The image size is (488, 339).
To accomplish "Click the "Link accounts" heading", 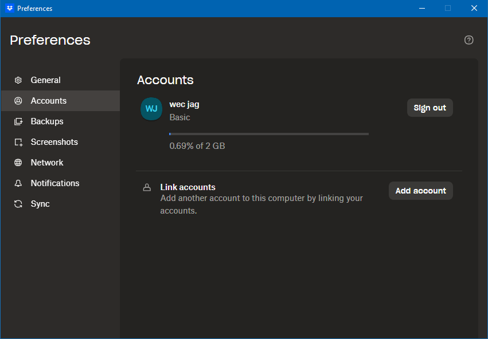I will 188,187.
